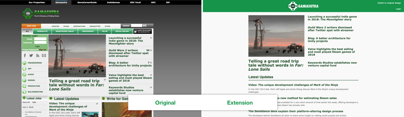Select the Social/Online platform tab
Screen dimensions: 404x117
pyautogui.click(x=122, y=31)
